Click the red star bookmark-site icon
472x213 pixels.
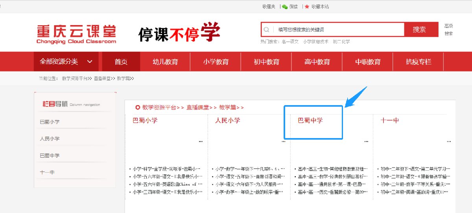click(x=307, y=7)
